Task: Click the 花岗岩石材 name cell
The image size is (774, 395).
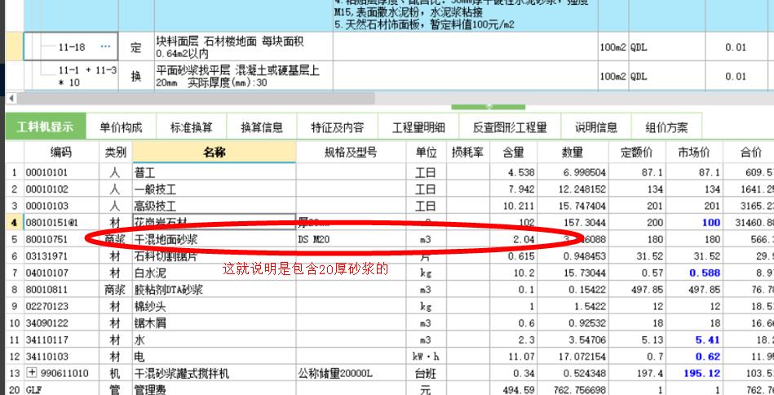Action: click(215, 222)
